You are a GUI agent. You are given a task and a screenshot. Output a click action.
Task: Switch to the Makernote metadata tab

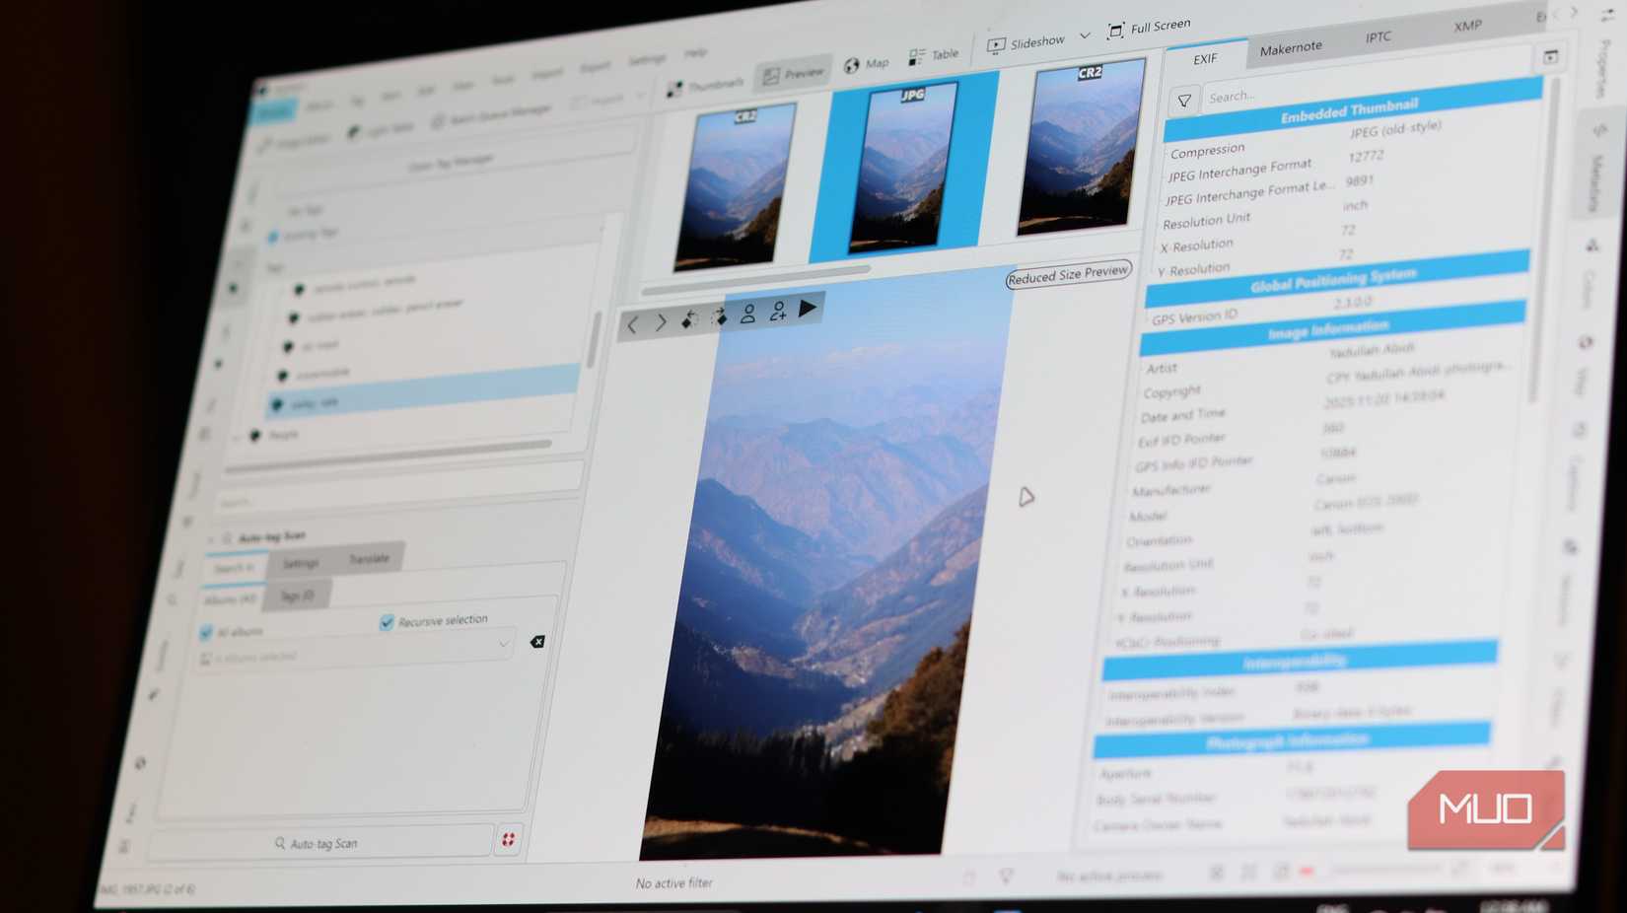pos(1292,46)
